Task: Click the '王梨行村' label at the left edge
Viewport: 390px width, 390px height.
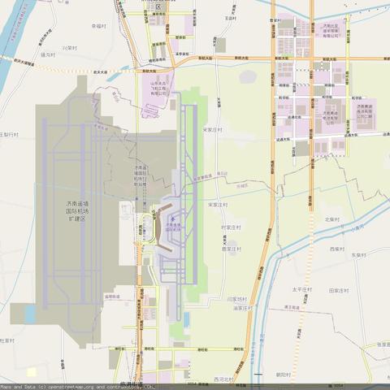Action: [9, 135]
